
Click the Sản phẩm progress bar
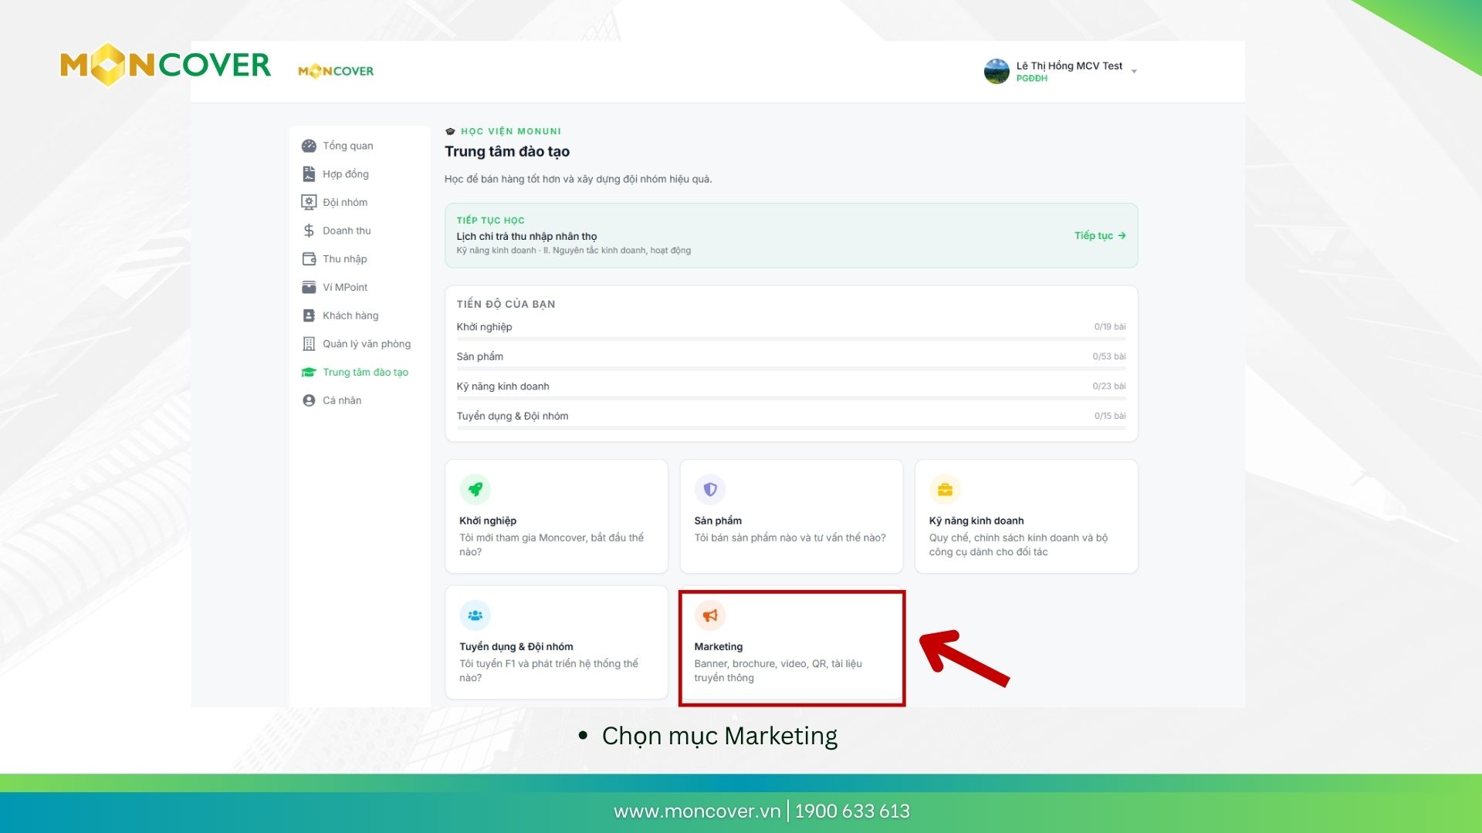pyautogui.click(x=790, y=369)
